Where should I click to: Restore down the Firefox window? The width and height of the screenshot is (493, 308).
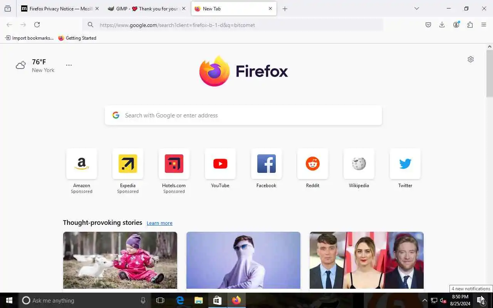pos(466,8)
